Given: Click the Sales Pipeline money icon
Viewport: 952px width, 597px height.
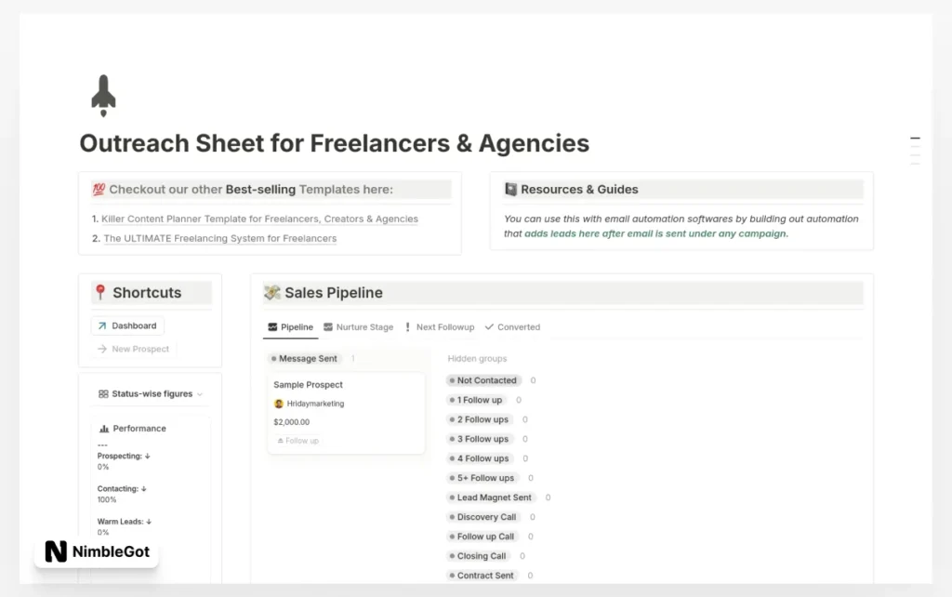Looking at the screenshot, I should pos(272,292).
